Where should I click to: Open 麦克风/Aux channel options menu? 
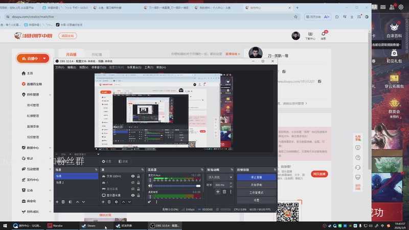click(x=150, y=180)
